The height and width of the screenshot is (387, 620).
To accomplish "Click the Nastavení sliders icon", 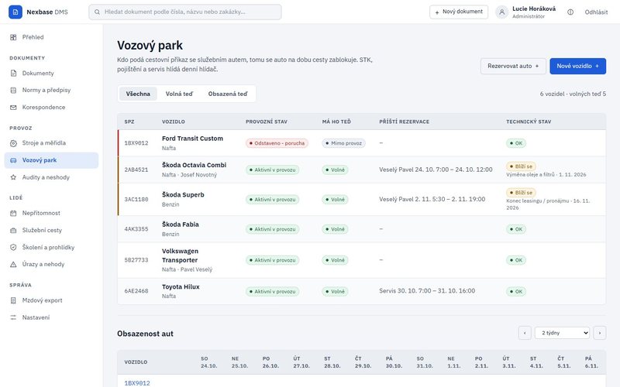I will pyautogui.click(x=13, y=317).
